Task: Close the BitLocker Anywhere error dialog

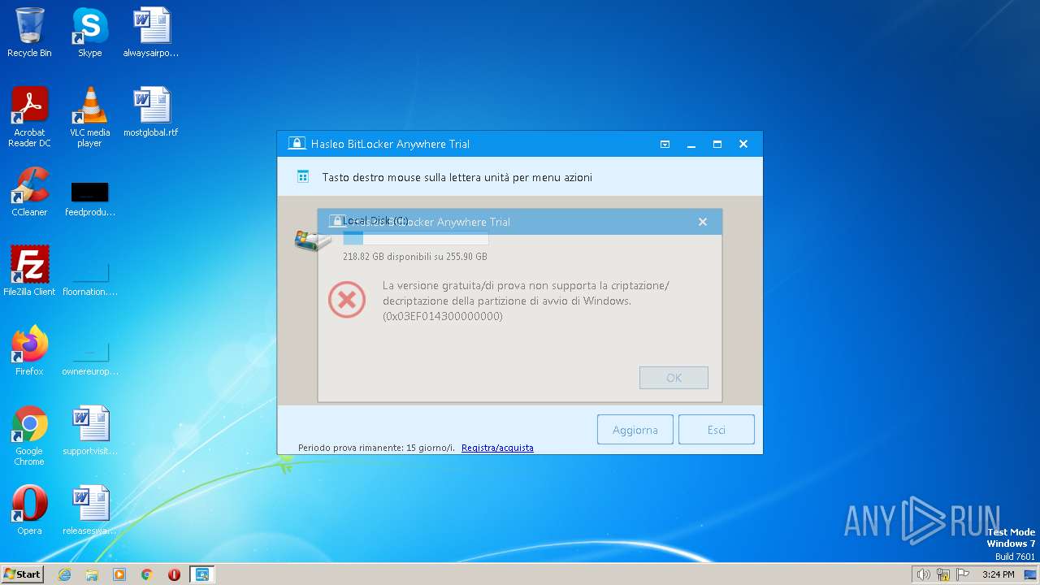Action: 703,222
